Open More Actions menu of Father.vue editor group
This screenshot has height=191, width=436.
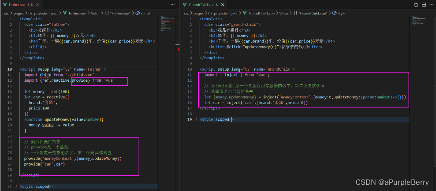click(172, 5)
